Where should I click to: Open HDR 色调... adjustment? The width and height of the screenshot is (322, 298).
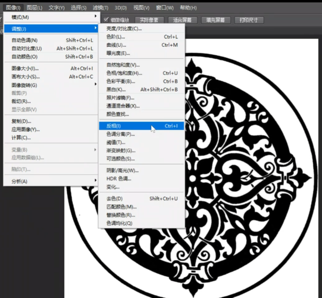tap(141, 179)
